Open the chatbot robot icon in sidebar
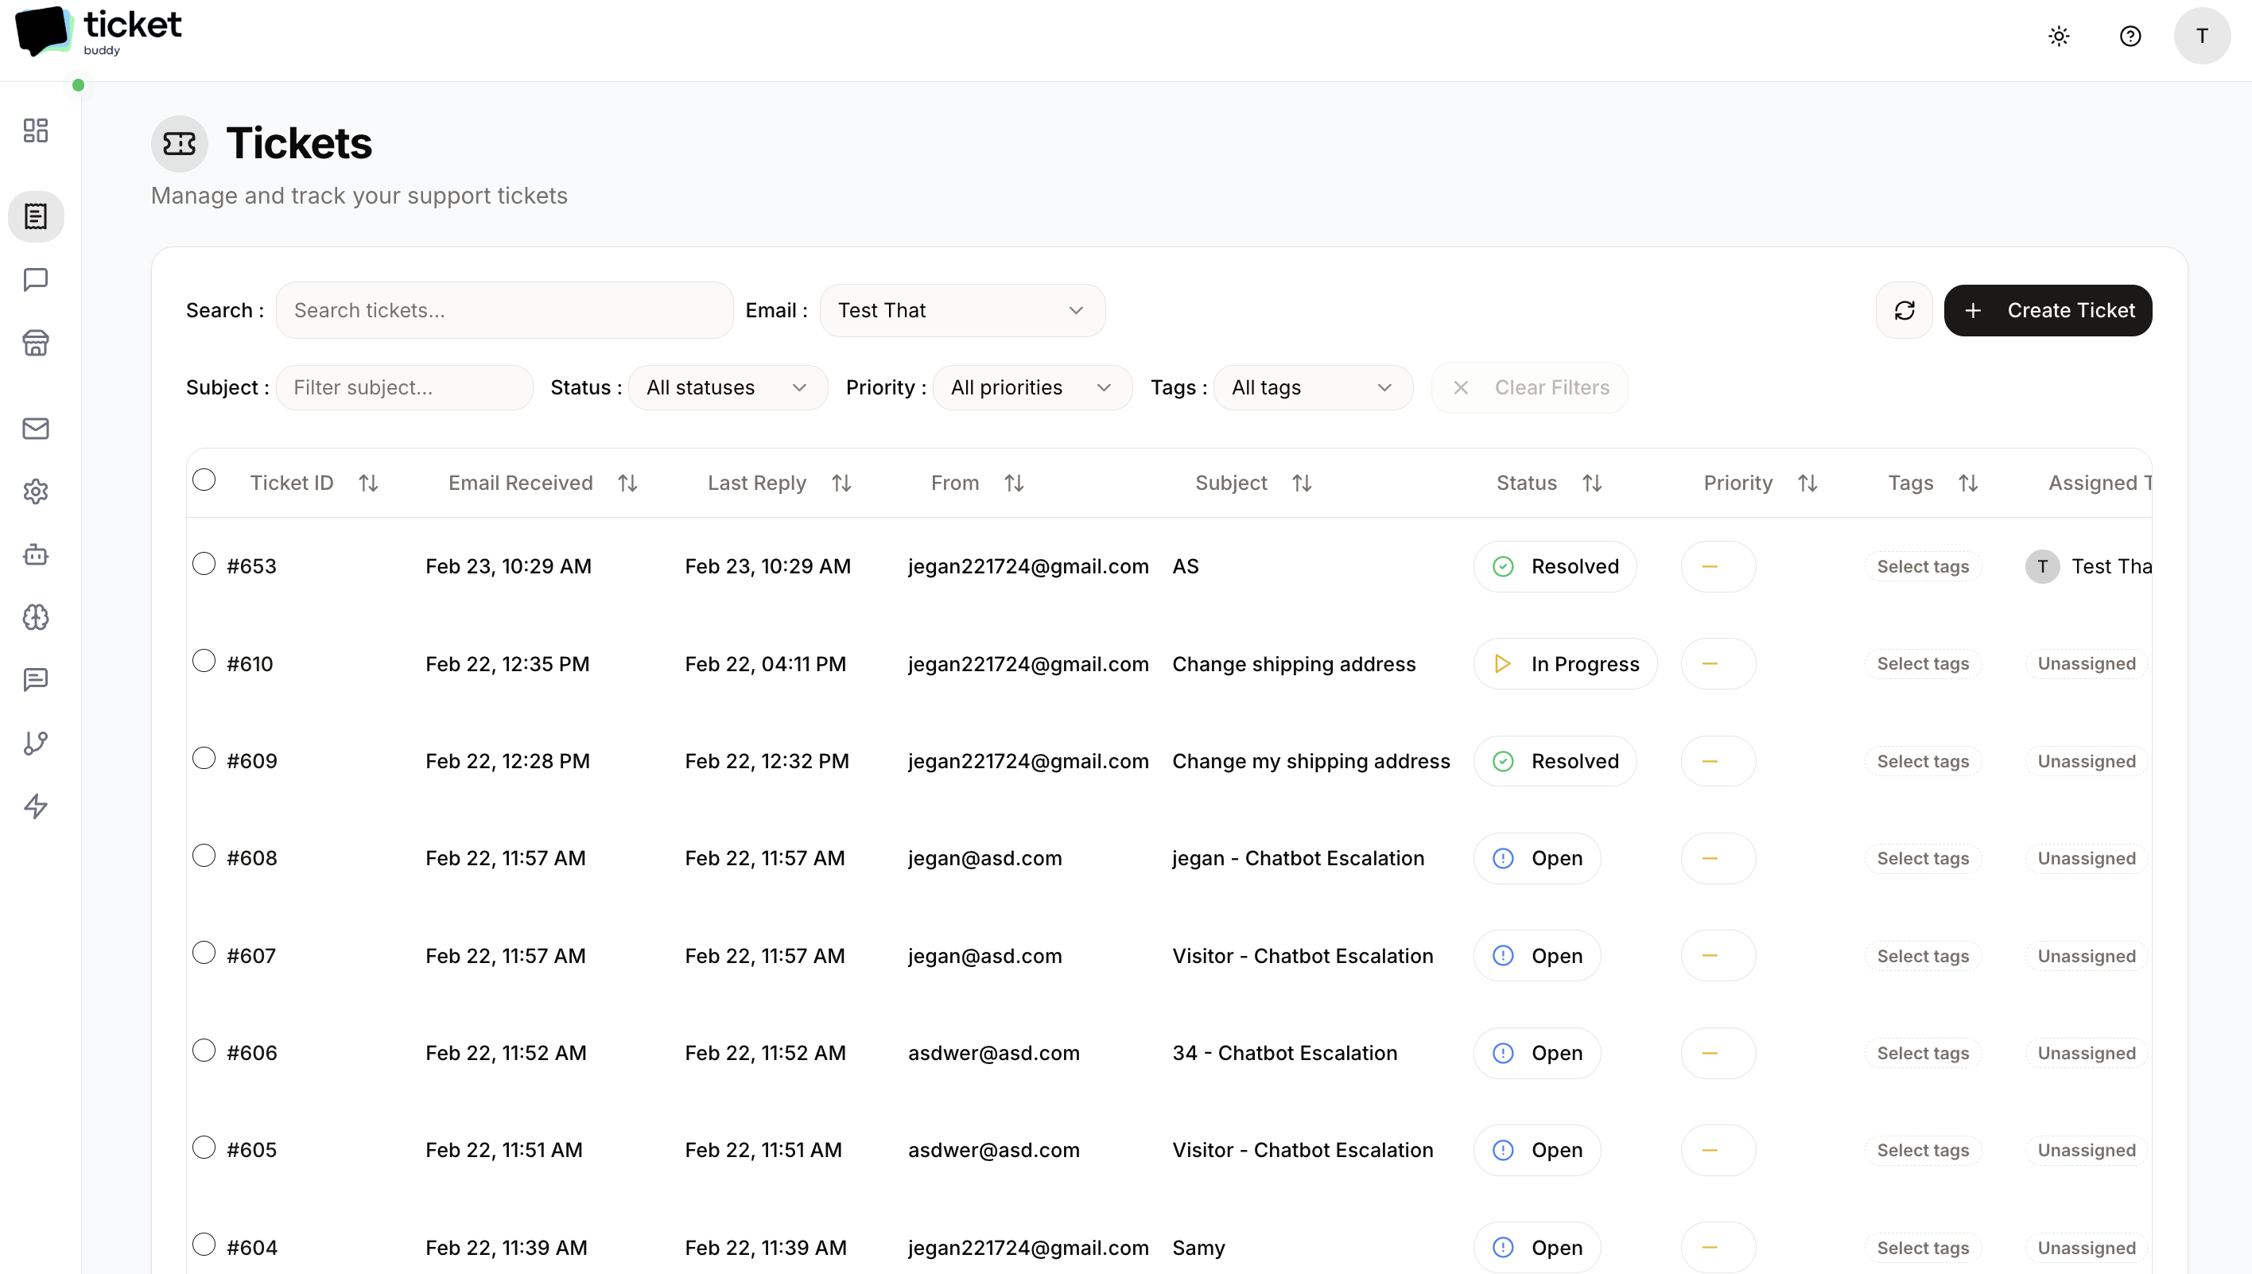This screenshot has height=1274, width=2252. click(x=35, y=555)
